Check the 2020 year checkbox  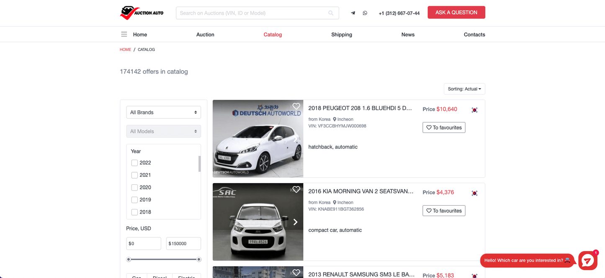134,187
